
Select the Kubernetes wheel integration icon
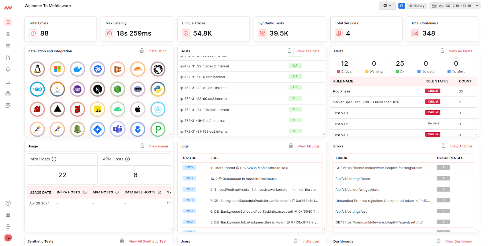tap(97, 69)
